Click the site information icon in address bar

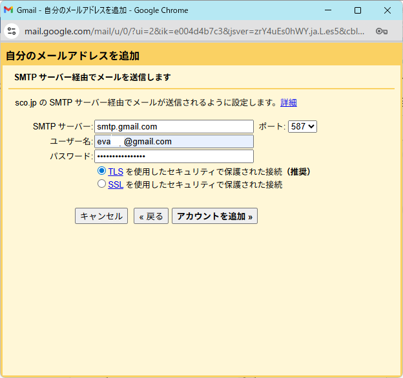click(12, 31)
